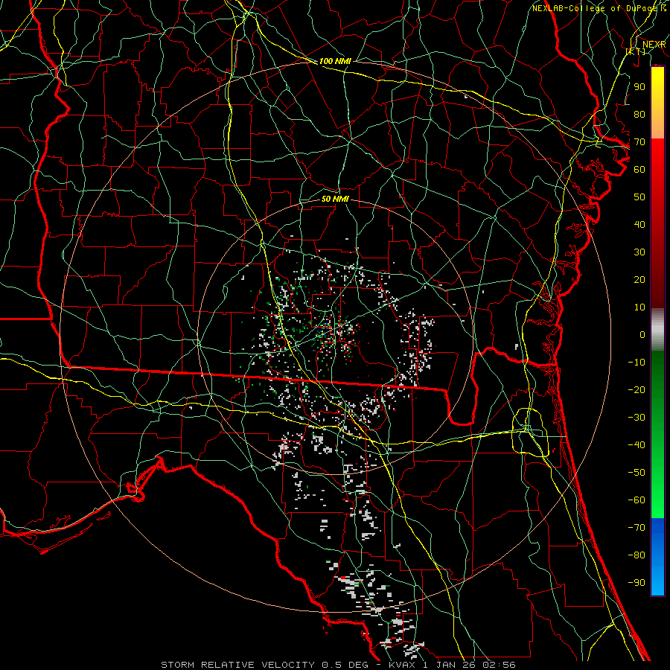Screen dimensions: 670x670
Task: Click the 20 value on the color scale
Action: coord(639,280)
